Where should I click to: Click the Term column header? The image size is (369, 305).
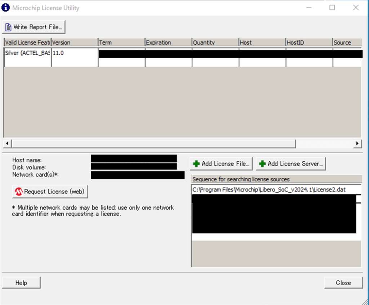click(x=121, y=42)
